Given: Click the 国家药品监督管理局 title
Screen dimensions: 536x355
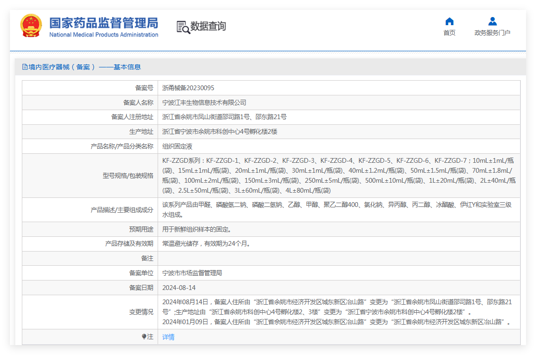Looking at the screenshot, I should 103,23.
